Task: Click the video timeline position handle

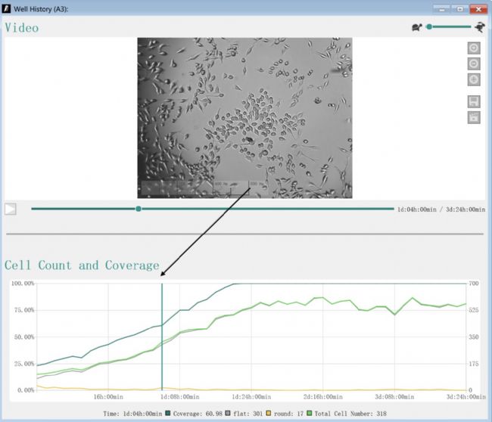Action: coord(139,209)
